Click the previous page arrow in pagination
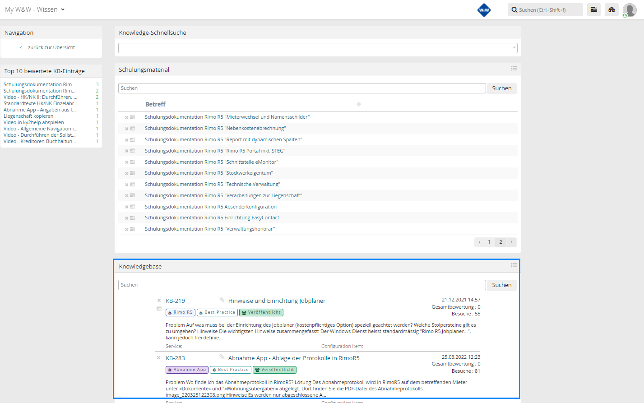The height and width of the screenshot is (403, 644). [479, 242]
